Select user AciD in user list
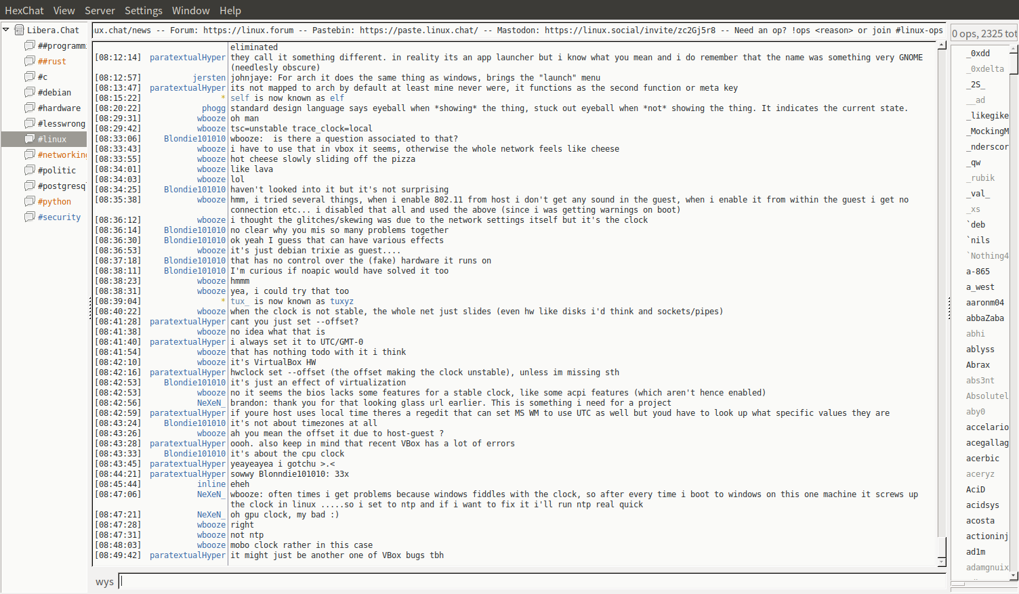Viewport: 1019px width, 594px height. (x=976, y=489)
